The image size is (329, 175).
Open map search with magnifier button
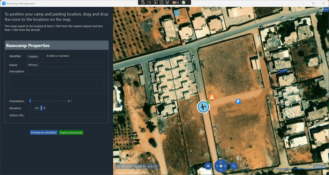coord(234,166)
